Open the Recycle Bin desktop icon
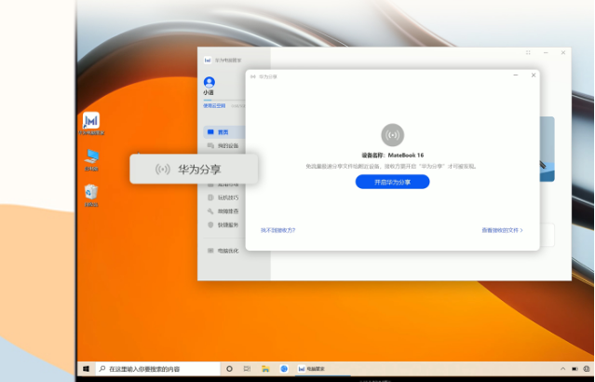The height and width of the screenshot is (382, 595). [91, 193]
